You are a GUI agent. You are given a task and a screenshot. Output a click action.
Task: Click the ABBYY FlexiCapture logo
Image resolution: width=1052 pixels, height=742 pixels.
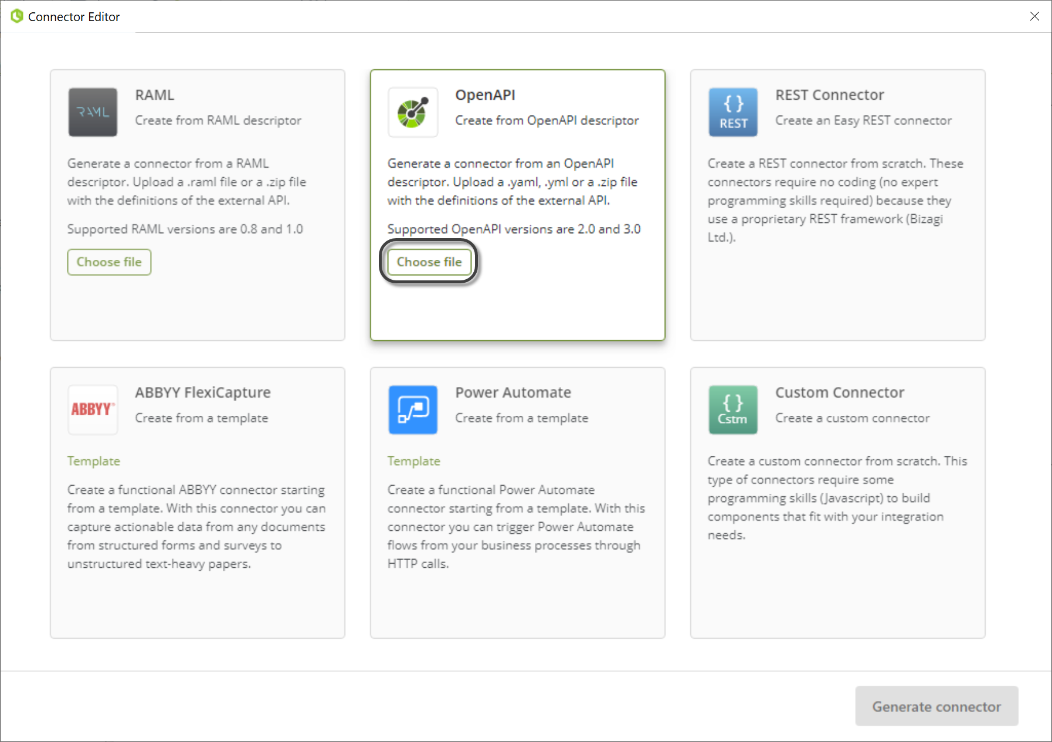[x=93, y=409]
